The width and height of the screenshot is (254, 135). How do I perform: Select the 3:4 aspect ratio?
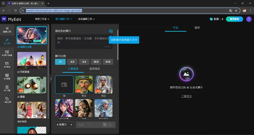pos(84,62)
